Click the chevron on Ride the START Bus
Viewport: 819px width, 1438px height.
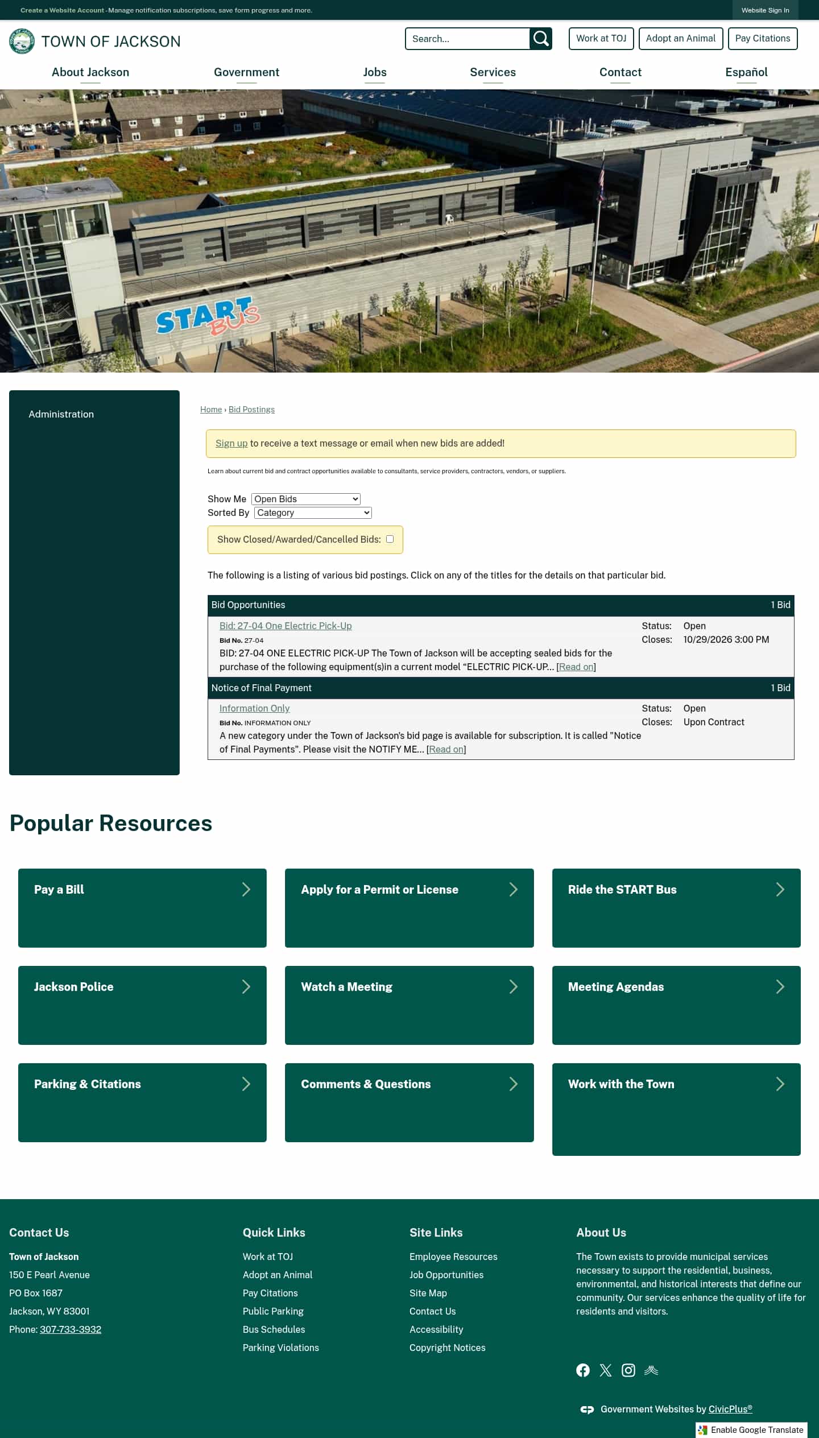point(780,889)
